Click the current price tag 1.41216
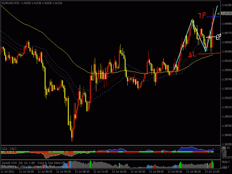The height and width of the screenshot is (174, 232). tap(227, 13)
